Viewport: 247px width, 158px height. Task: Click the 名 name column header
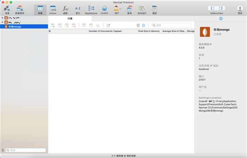[50, 31]
